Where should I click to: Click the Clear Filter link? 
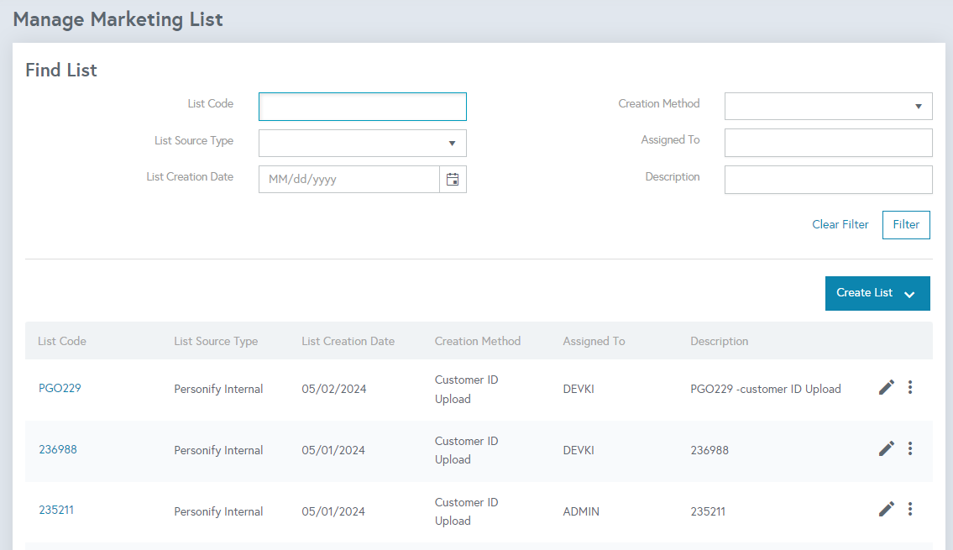(x=840, y=224)
